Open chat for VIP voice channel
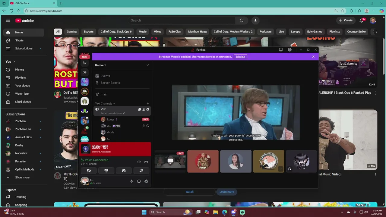The height and width of the screenshot is (217, 386). (x=140, y=109)
